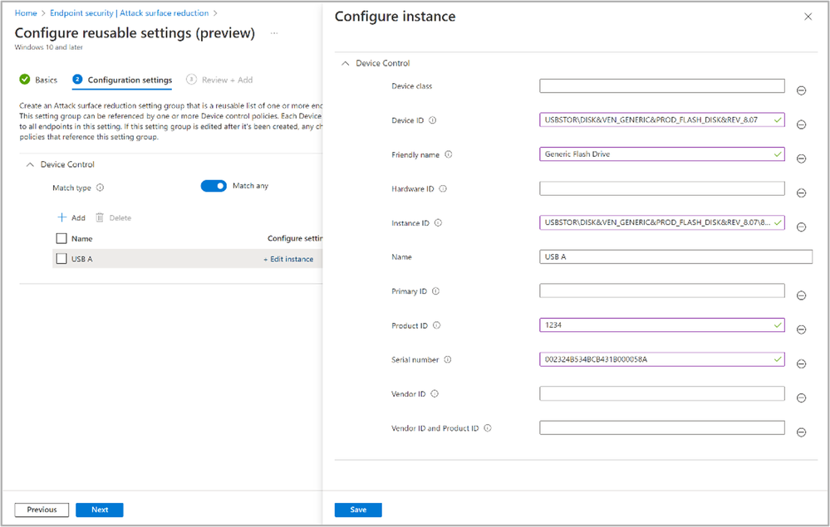Go back with the Previous button

42,510
